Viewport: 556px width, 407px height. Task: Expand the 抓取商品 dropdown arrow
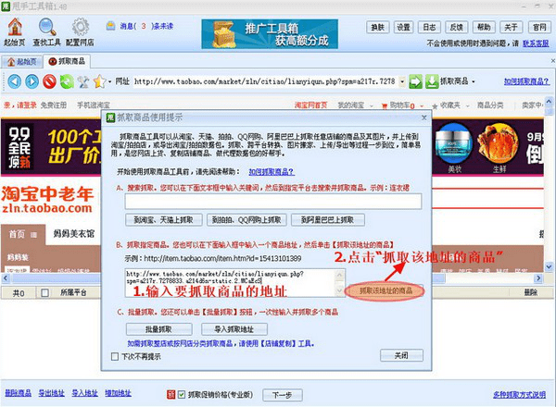[475, 81]
